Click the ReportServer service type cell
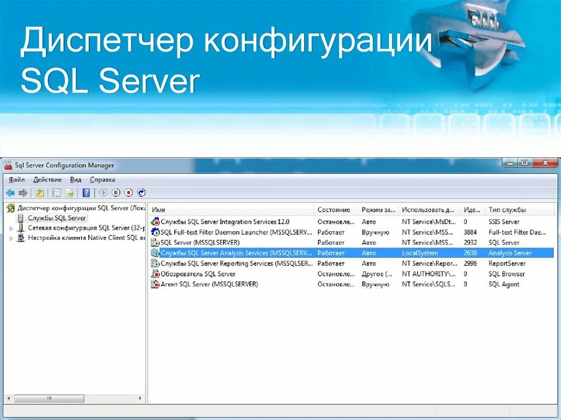The width and height of the screenshot is (561, 420). coord(507,263)
